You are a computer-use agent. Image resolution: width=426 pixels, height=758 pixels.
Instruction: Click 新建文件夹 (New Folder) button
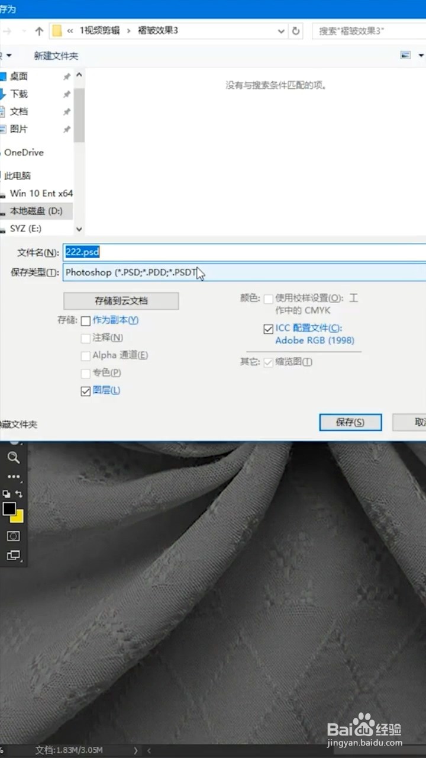tap(56, 56)
